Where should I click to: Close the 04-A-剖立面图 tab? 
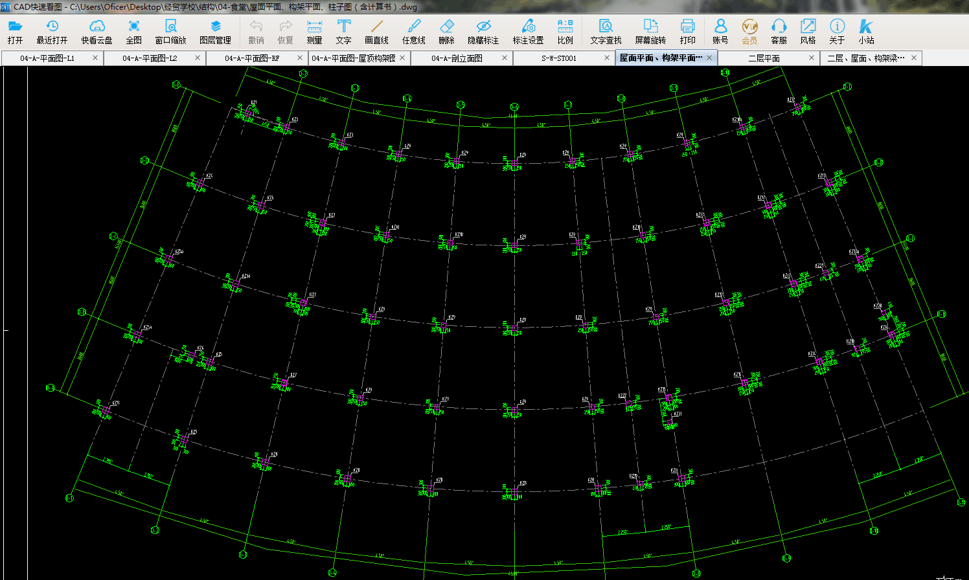[x=505, y=58]
